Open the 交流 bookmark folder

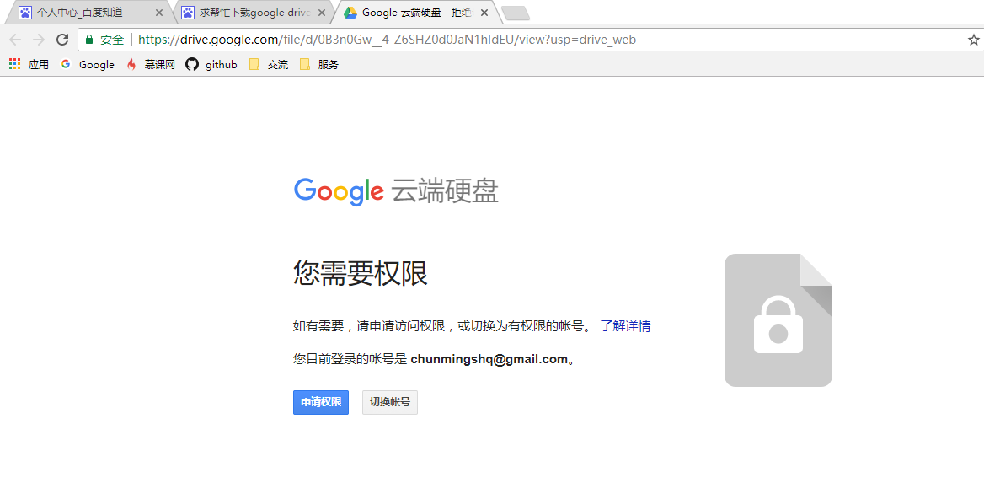[269, 64]
